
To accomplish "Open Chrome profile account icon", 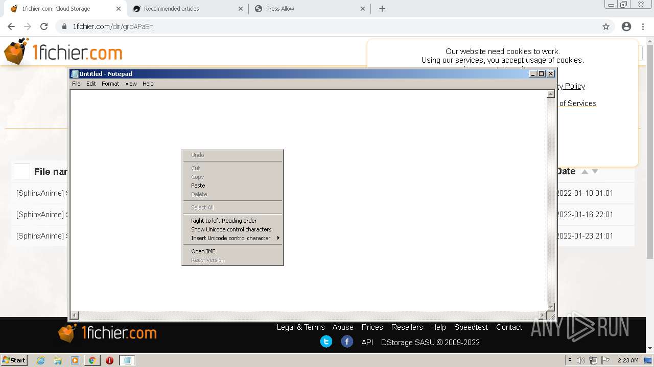I will click(626, 27).
